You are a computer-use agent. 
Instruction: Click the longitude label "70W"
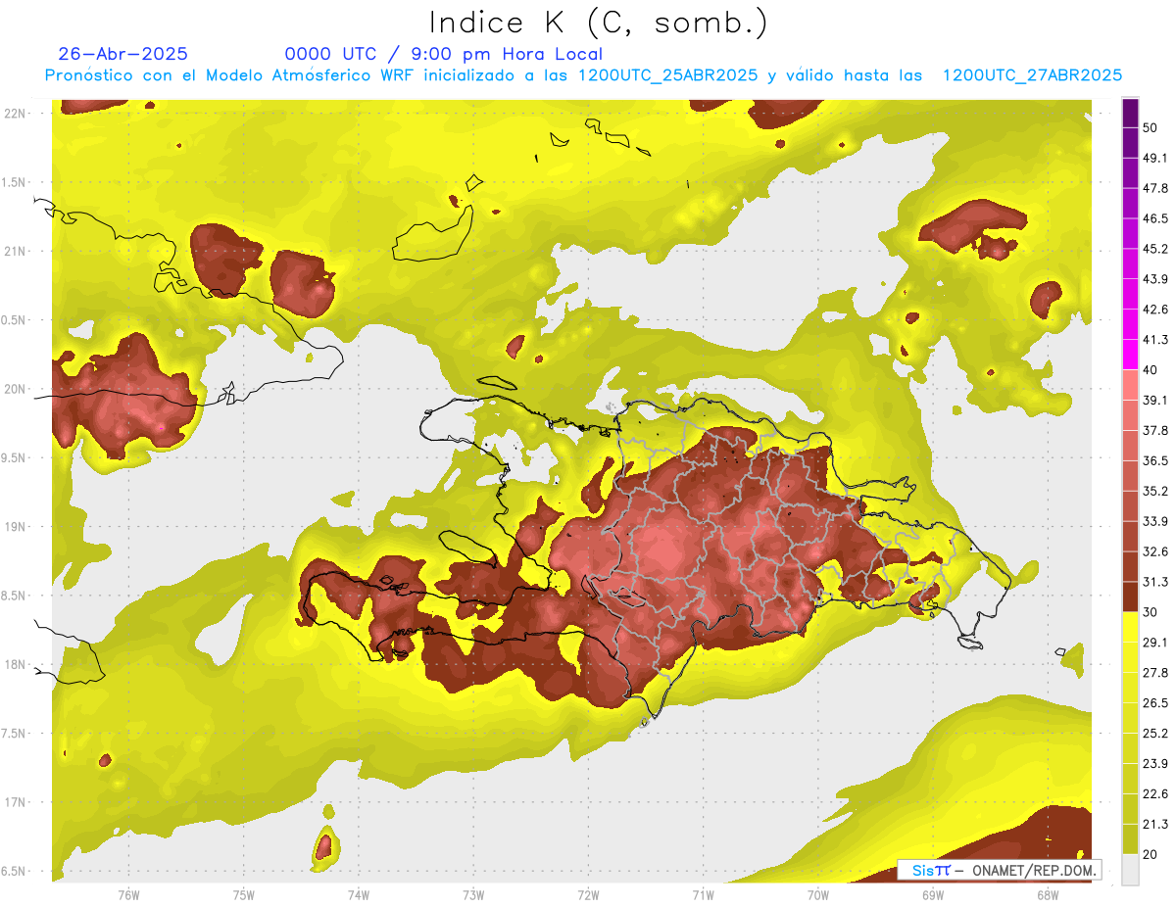coord(818,895)
